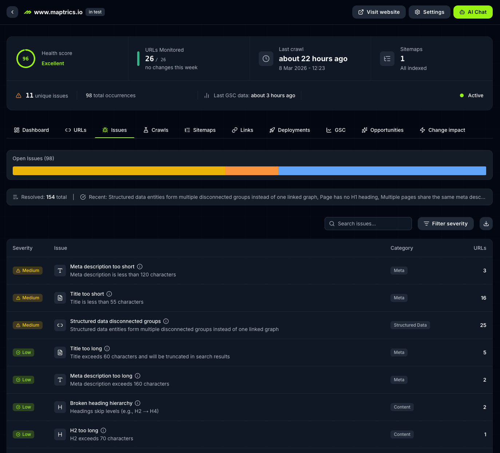500x453 pixels.
Task: Click the Sitemaps card icon
Action: (x=387, y=59)
